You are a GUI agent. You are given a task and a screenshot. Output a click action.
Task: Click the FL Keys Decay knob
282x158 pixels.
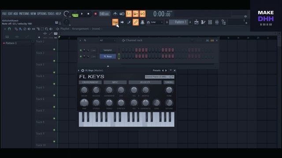click(84, 90)
